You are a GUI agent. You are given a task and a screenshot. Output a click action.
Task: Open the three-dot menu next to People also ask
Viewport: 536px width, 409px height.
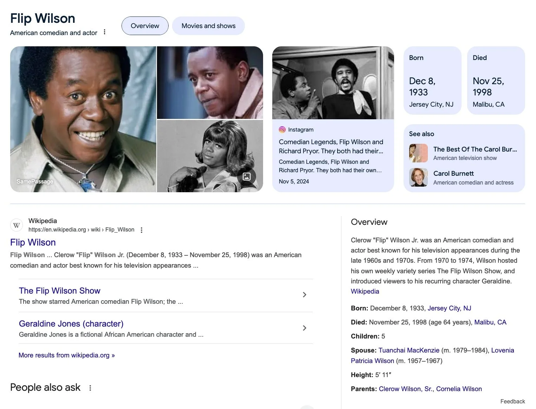click(90, 388)
